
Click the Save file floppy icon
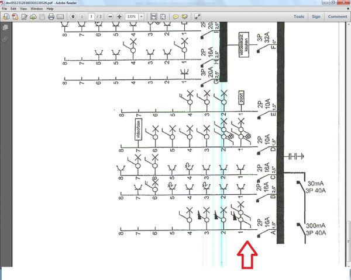[42, 16]
